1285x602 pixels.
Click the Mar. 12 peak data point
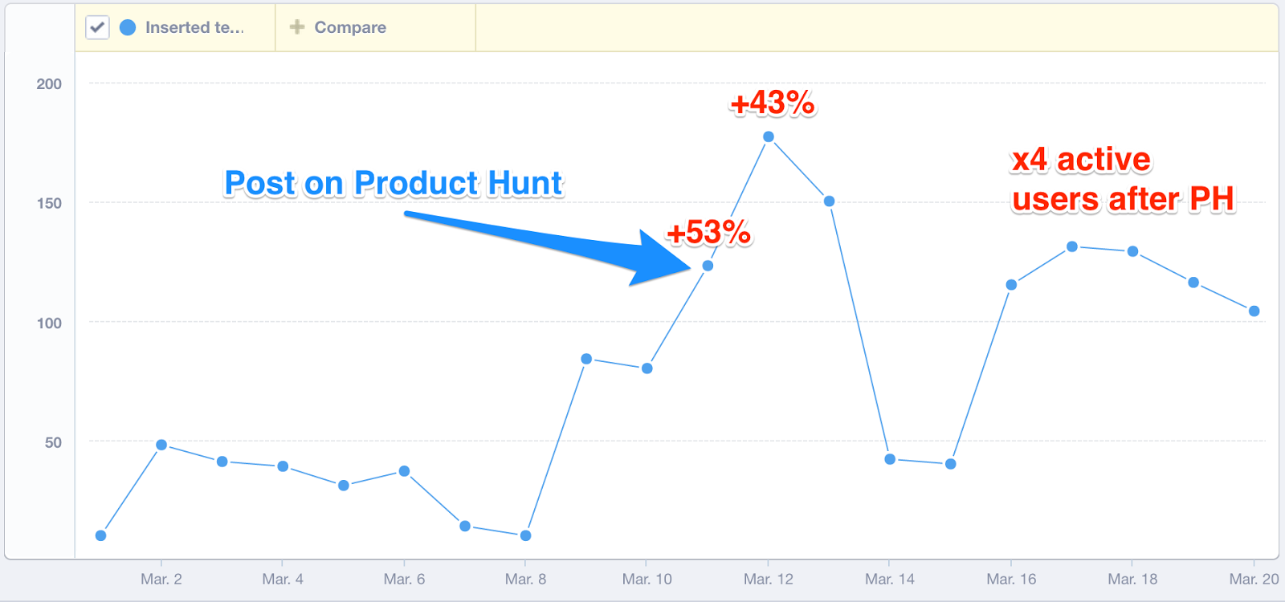(769, 137)
